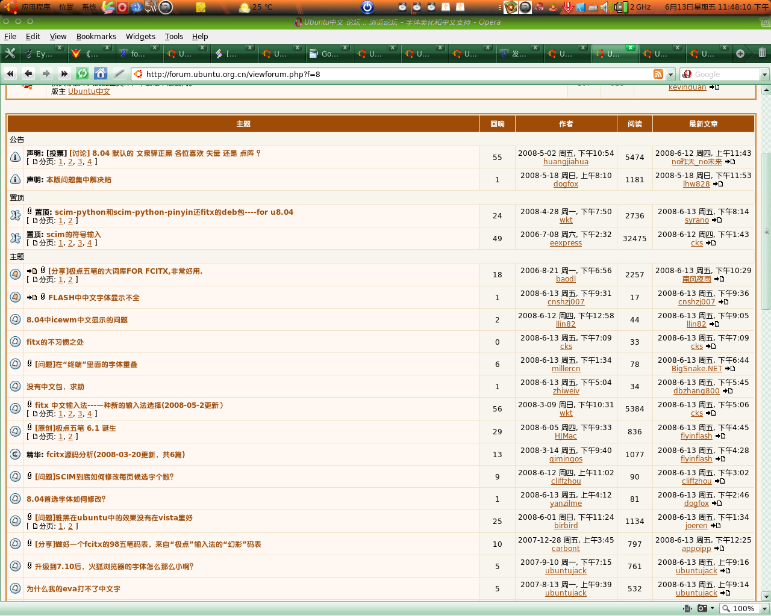Open author profile millercn
The width and height of the screenshot is (771, 616).
(566, 369)
